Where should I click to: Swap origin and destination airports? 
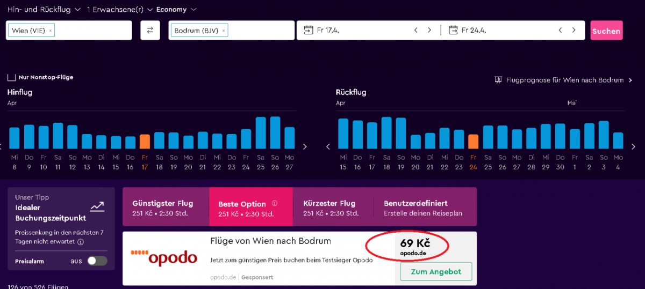point(150,31)
